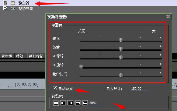Click the 稳定器 filter icon

(x=13, y=3)
